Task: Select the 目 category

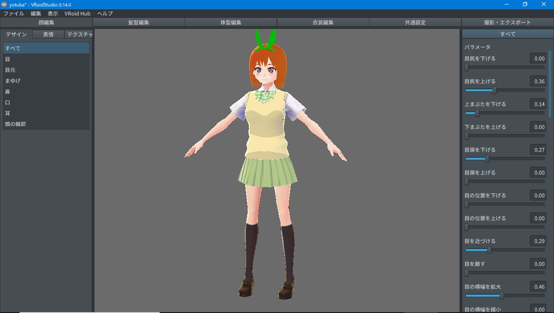Action: click(x=47, y=59)
